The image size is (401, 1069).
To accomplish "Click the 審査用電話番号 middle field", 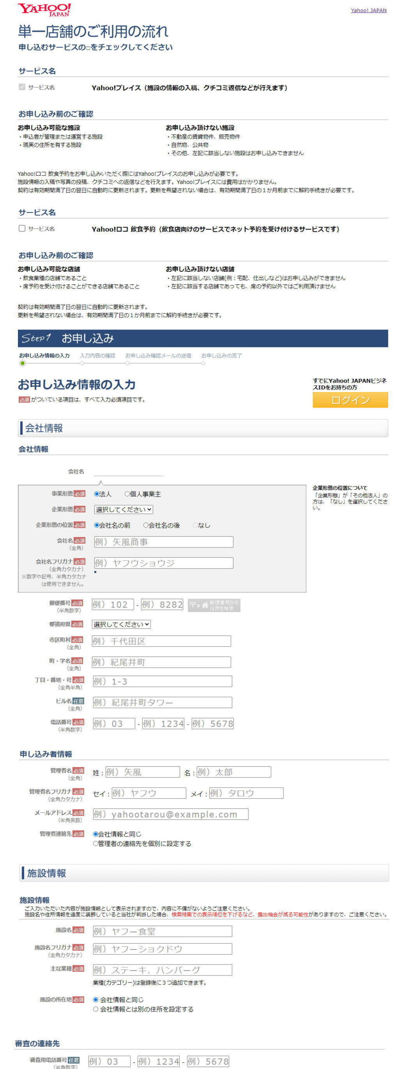I will click(158, 1061).
